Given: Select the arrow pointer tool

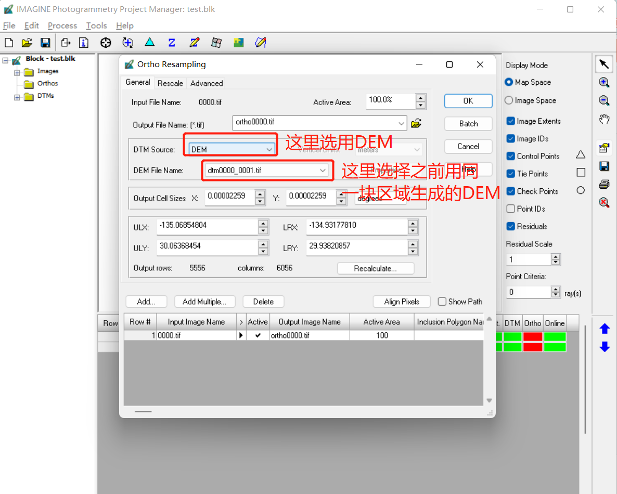Looking at the screenshot, I should 604,64.
